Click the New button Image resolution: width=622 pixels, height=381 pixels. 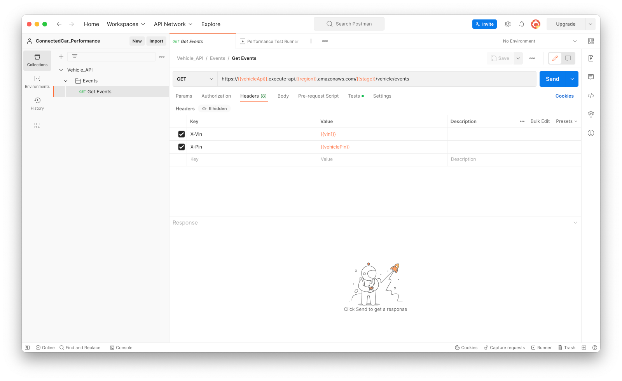point(137,41)
